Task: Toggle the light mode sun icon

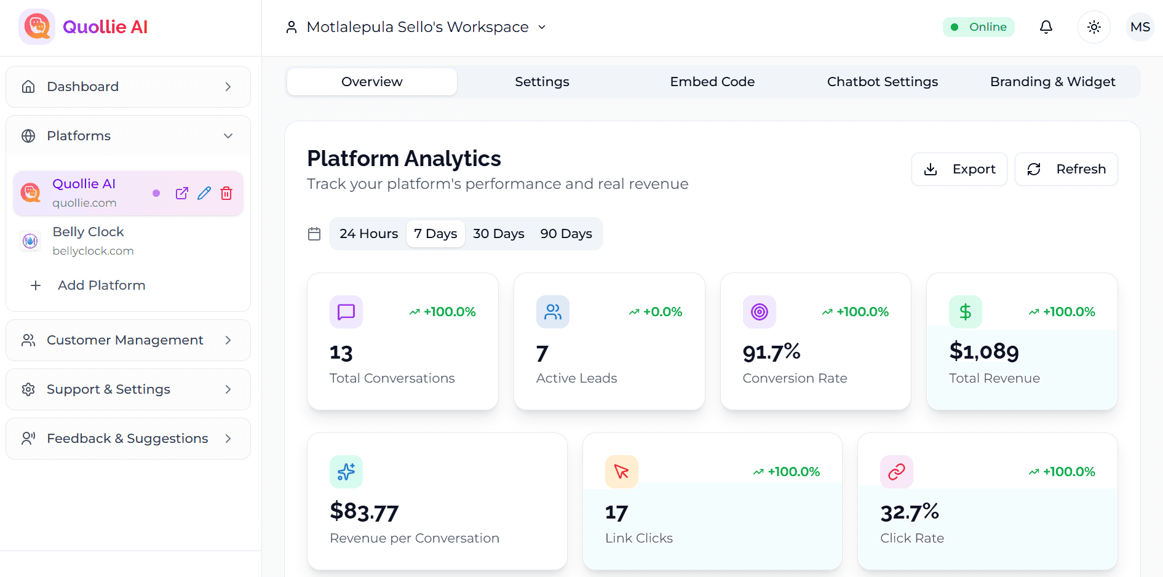Action: (x=1094, y=26)
